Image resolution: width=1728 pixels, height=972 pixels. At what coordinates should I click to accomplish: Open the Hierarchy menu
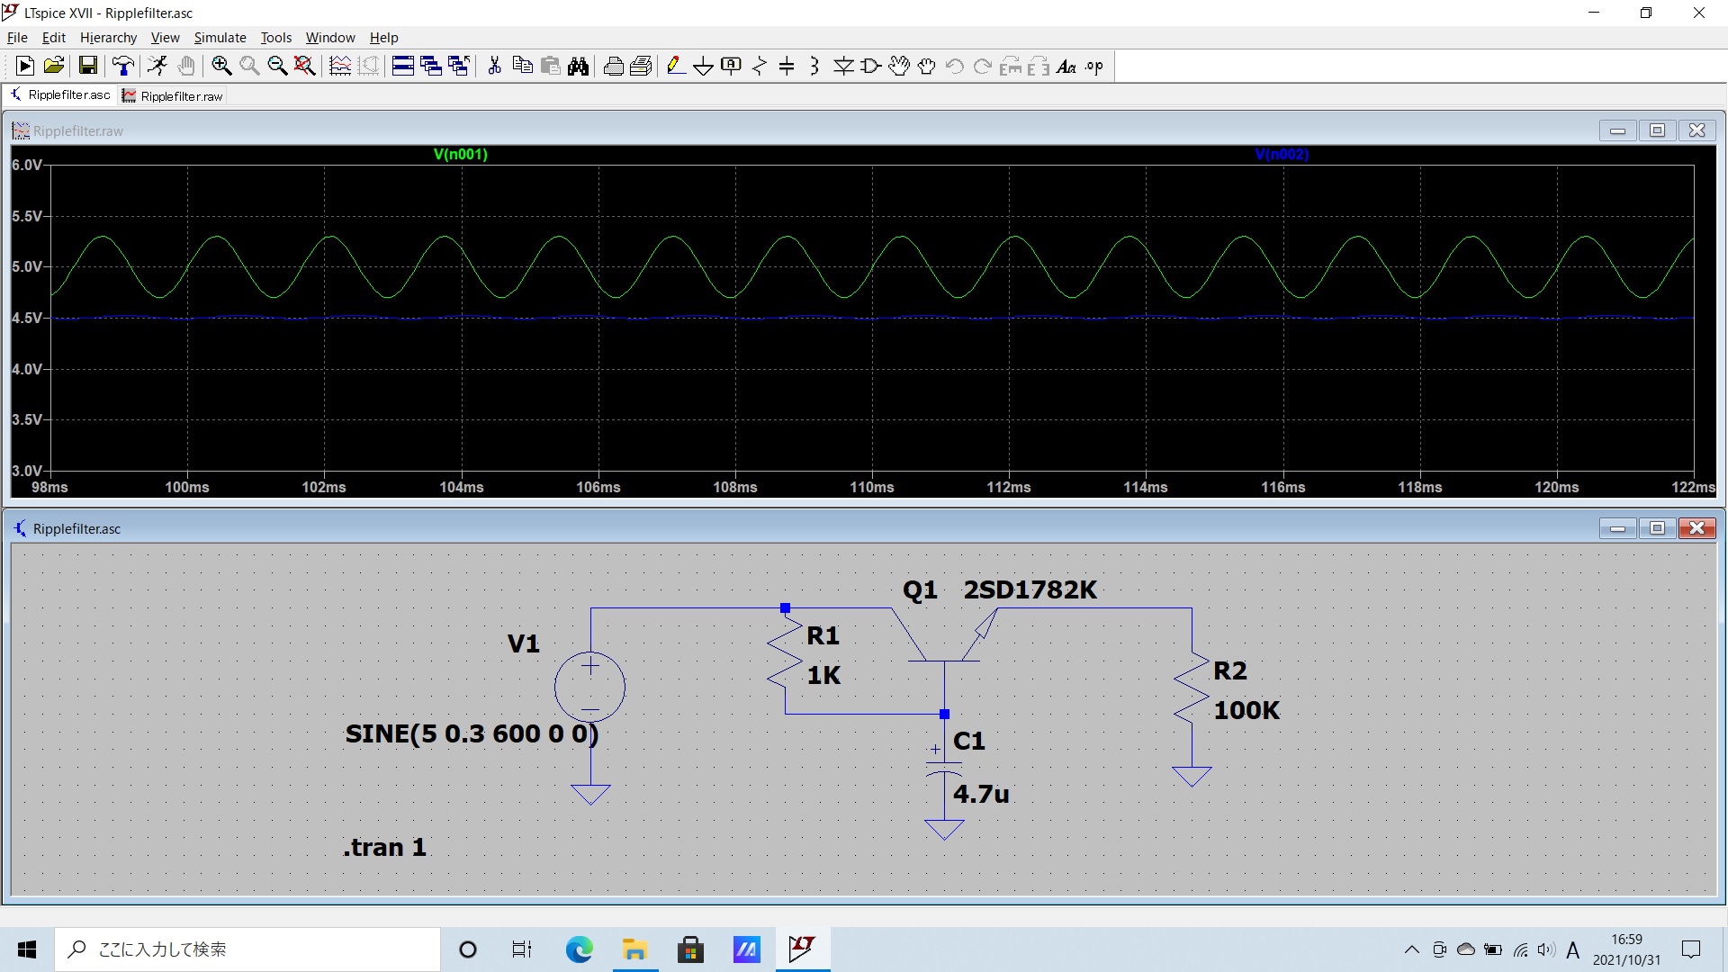pos(108,38)
